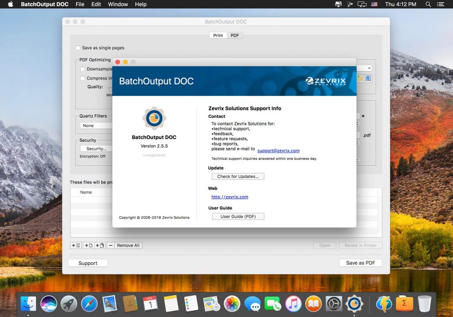Click the minus icon to remove selected file

point(111,245)
